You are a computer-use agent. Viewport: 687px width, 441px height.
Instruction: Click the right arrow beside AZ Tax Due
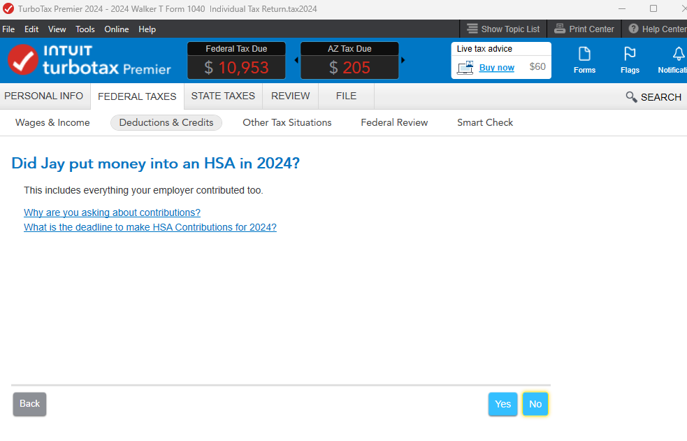click(403, 60)
